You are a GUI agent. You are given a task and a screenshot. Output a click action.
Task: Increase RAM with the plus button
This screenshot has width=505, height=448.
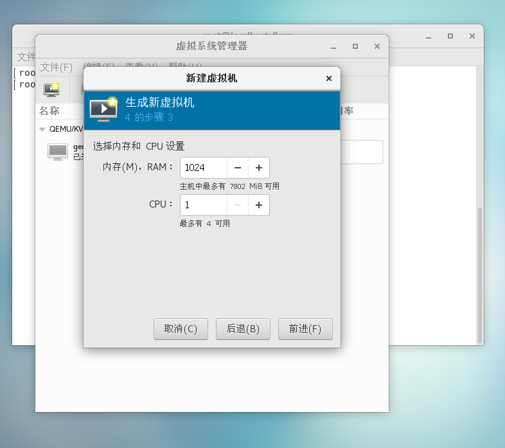click(259, 168)
